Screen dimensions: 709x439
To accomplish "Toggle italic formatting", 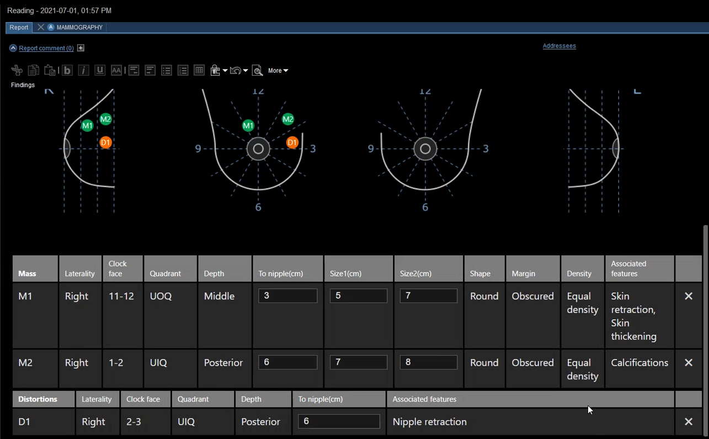I will 83,71.
